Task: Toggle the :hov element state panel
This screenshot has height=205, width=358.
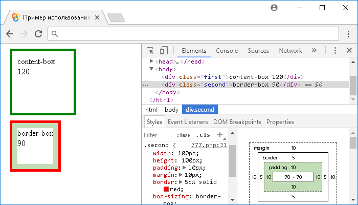Action: [184, 135]
